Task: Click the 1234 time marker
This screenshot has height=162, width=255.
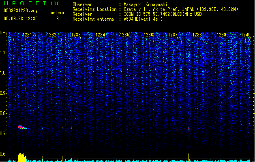Action: point(101,35)
